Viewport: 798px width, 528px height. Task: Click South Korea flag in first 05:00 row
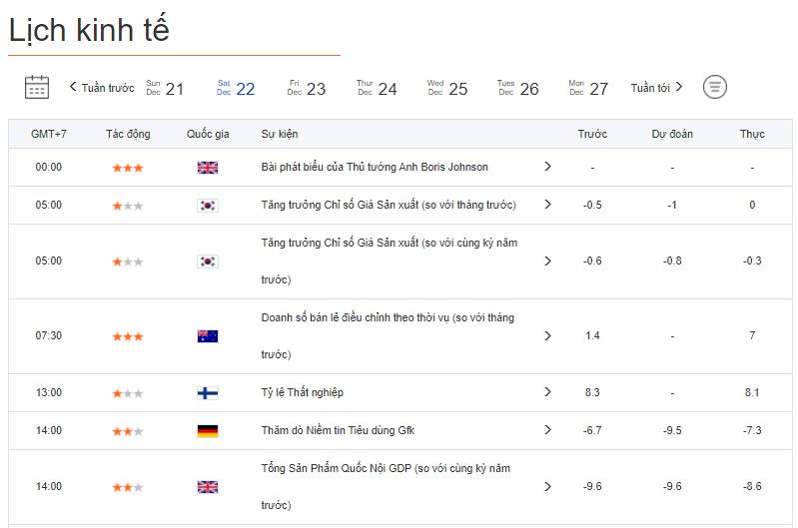(208, 206)
